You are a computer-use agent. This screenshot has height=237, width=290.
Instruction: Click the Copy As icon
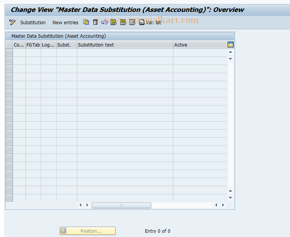tap(86, 22)
